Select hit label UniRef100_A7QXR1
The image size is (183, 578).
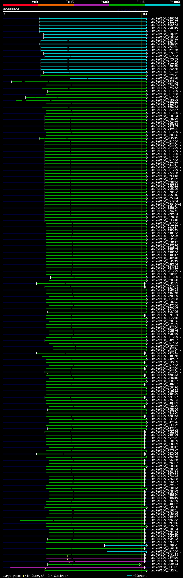(x=164, y=545)
